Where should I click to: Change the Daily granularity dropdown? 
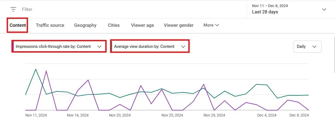[x=307, y=46]
